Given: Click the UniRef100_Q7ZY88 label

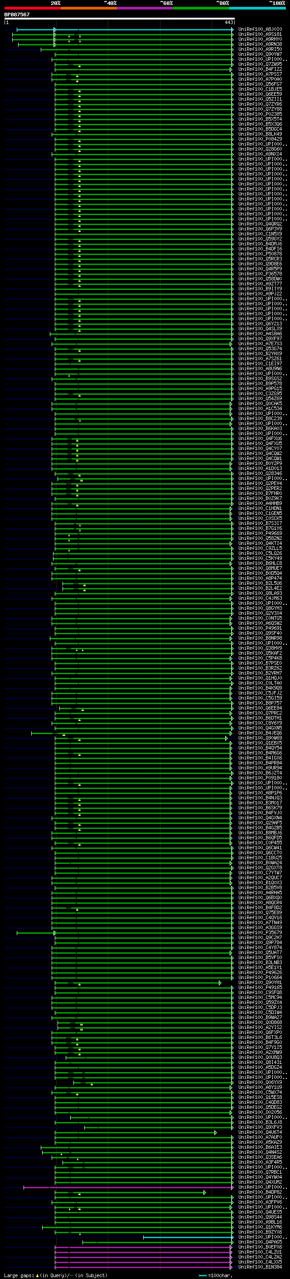Looking at the screenshot, I should click(260, 109).
